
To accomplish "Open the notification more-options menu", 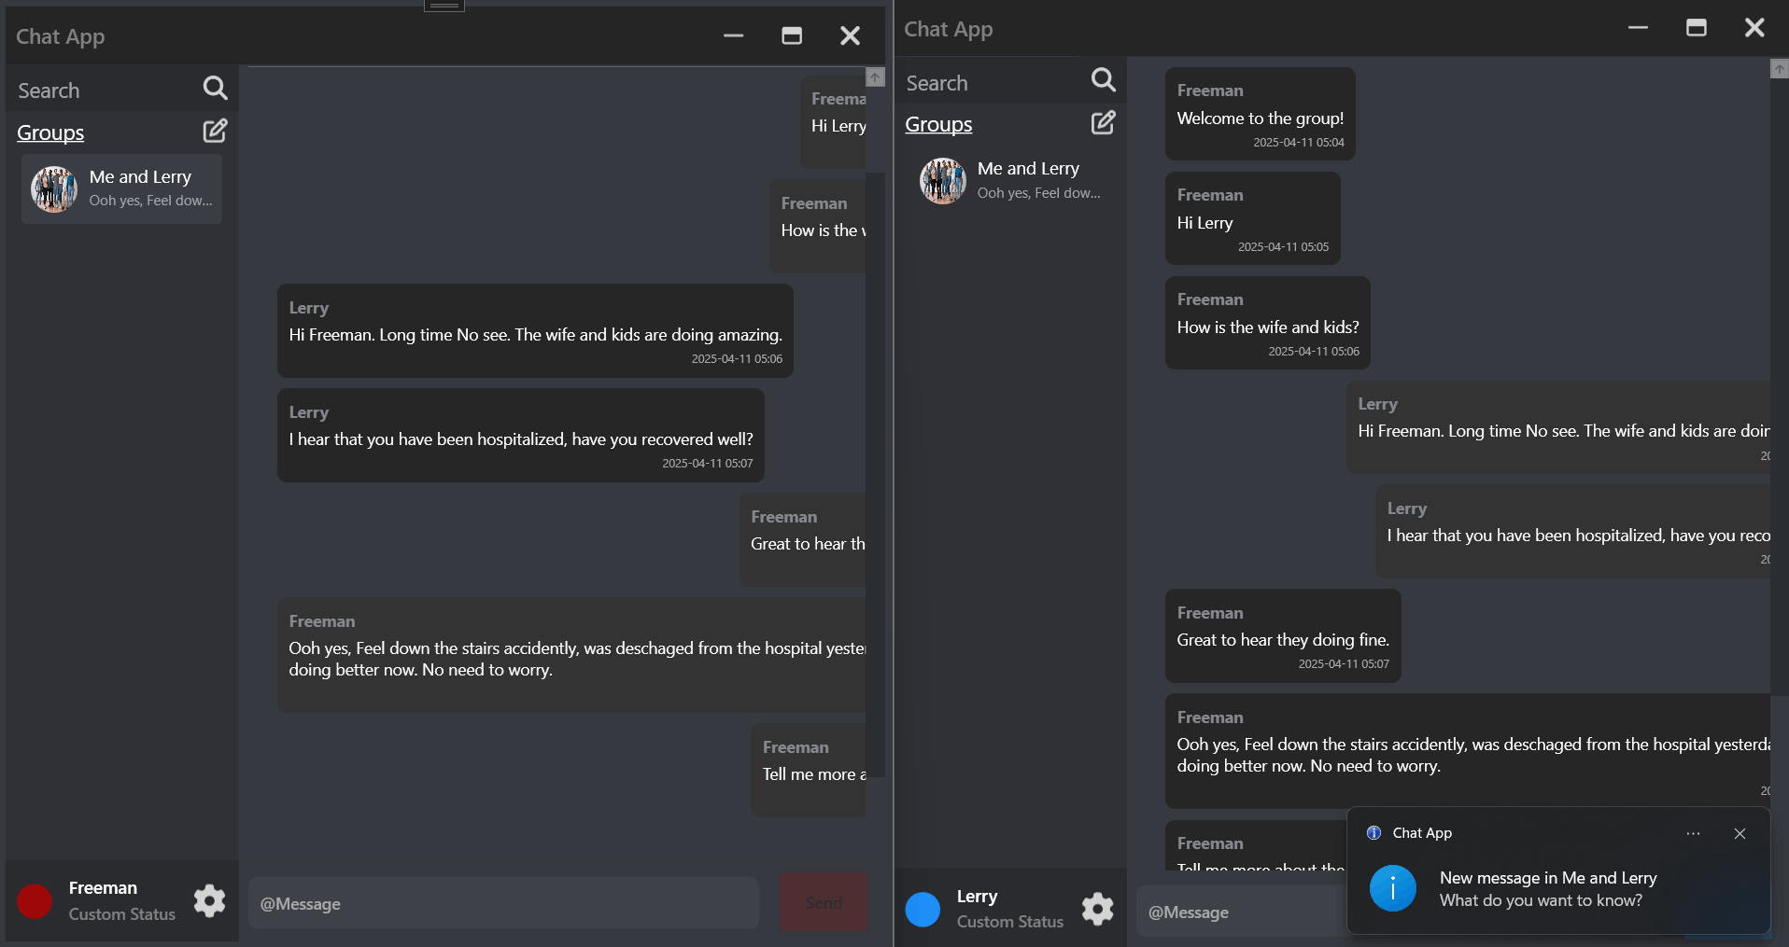I will click(1693, 834).
